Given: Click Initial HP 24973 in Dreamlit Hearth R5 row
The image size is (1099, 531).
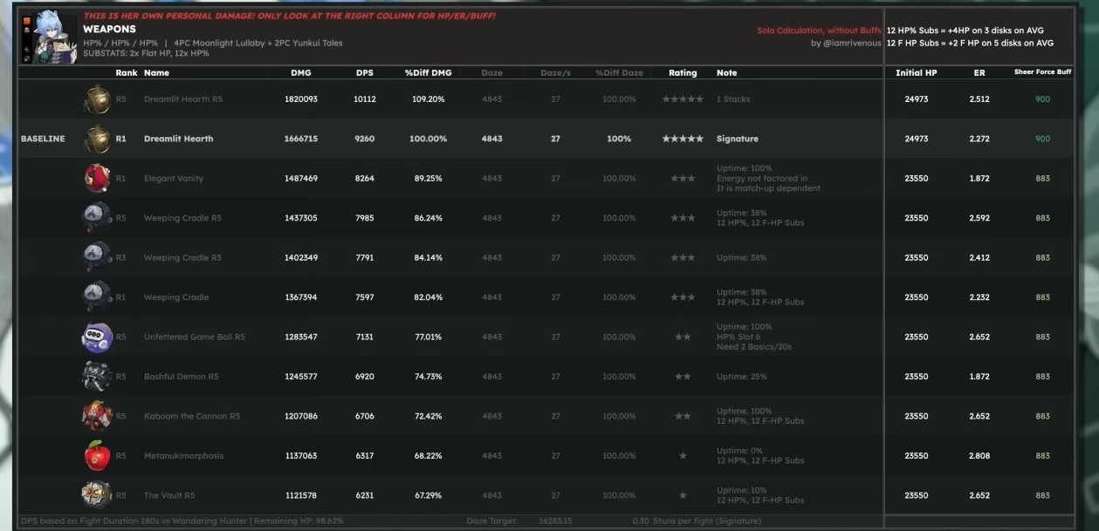Looking at the screenshot, I should click(917, 99).
